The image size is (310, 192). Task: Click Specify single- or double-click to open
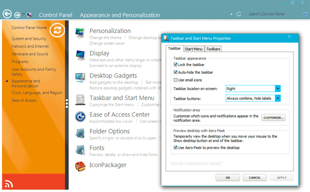pos(122,138)
